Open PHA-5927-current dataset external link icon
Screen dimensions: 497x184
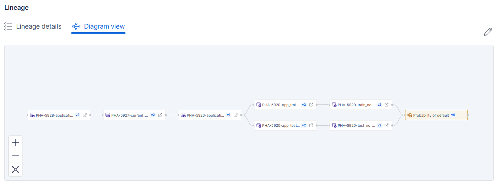pyautogui.click(x=160, y=115)
